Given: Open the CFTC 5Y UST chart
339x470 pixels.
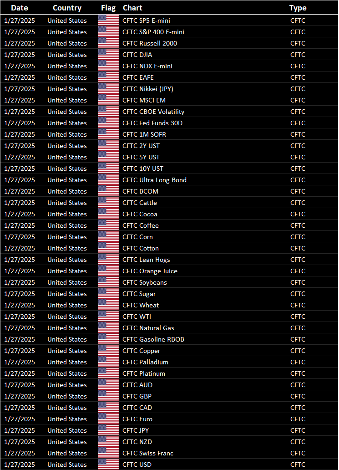Looking at the screenshot, I should click(141, 157).
